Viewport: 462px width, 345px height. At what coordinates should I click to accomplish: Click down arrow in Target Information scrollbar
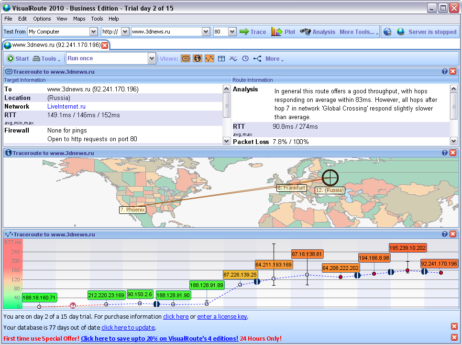tap(226, 141)
